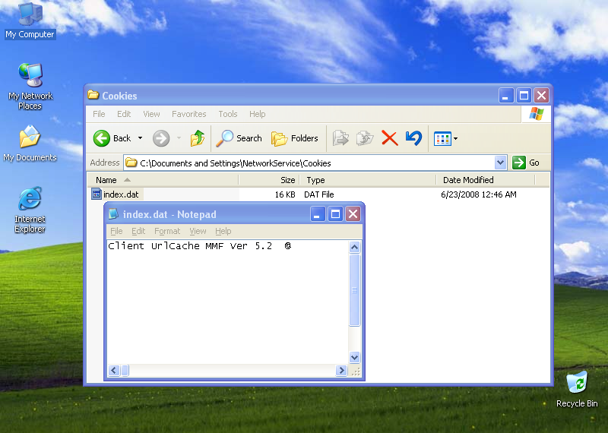608x433 pixels.
Task: Click the Notepad vertical scroll up arrow
Action: [354, 247]
